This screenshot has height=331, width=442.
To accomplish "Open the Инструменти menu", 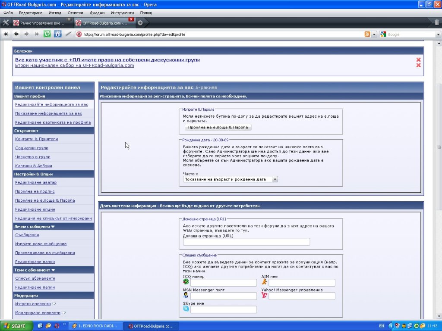I will click(122, 12).
